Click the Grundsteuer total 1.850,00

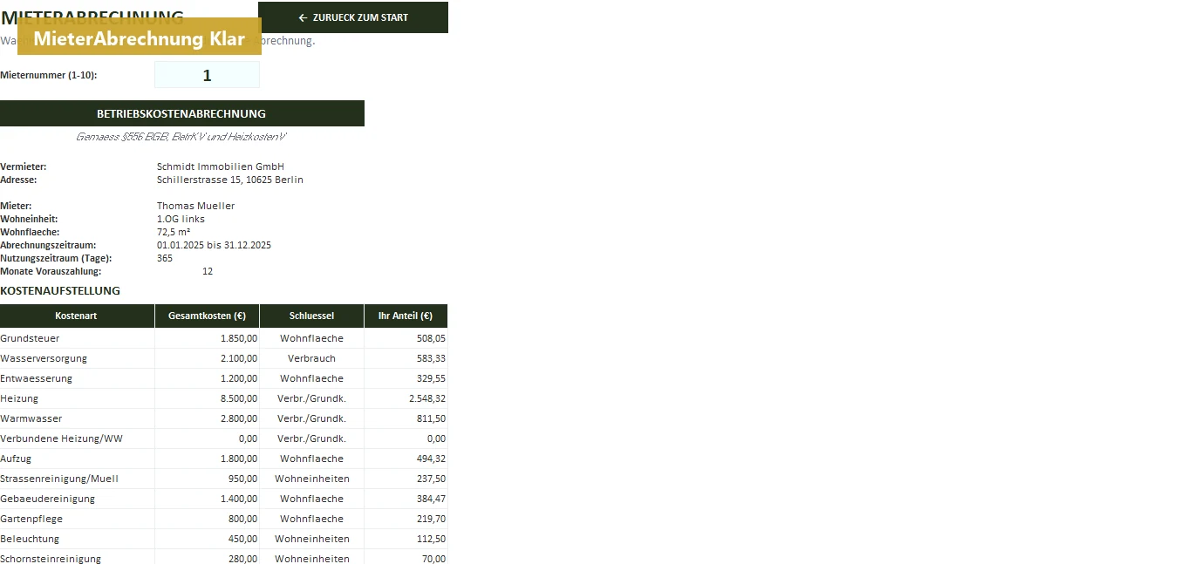click(x=239, y=338)
